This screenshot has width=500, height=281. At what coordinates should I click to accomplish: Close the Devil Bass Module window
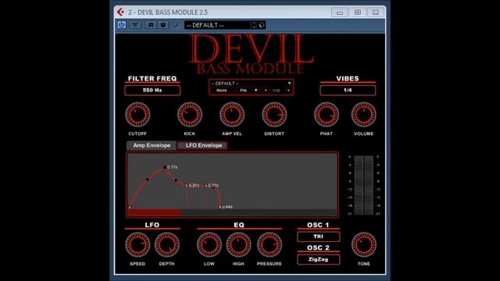click(x=376, y=12)
